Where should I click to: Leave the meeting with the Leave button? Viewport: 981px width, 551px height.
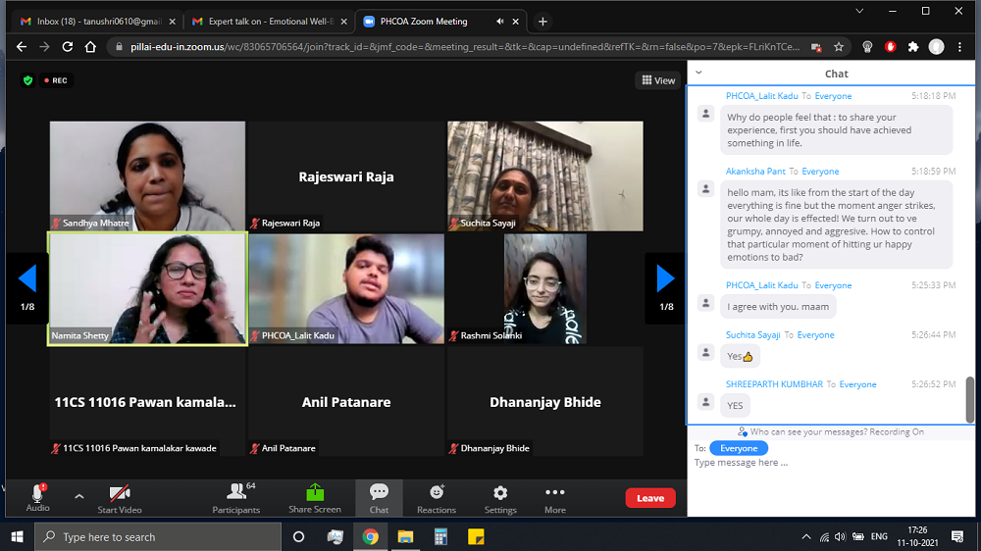[x=650, y=498]
